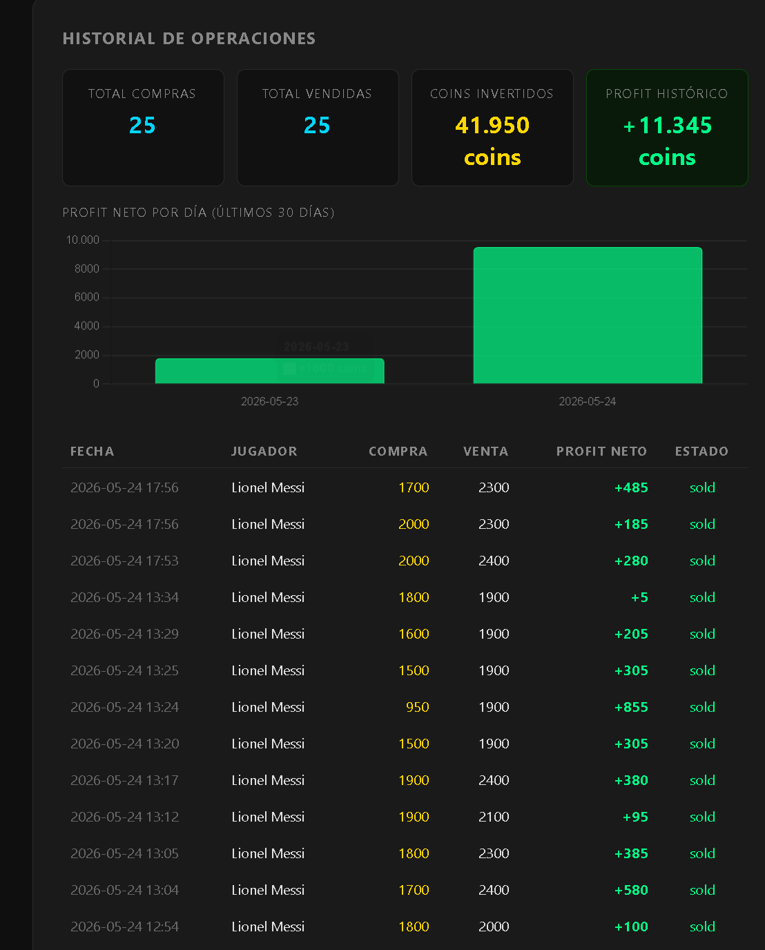Click the +100 profit value
This screenshot has width=765, height=950.
point(631,927)
